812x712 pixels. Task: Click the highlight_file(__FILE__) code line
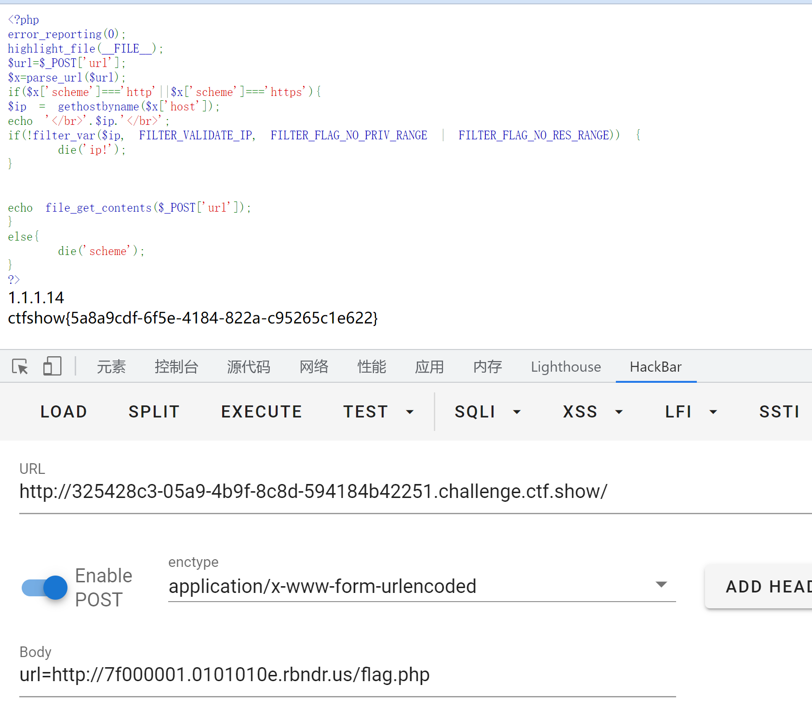[86, 49]
